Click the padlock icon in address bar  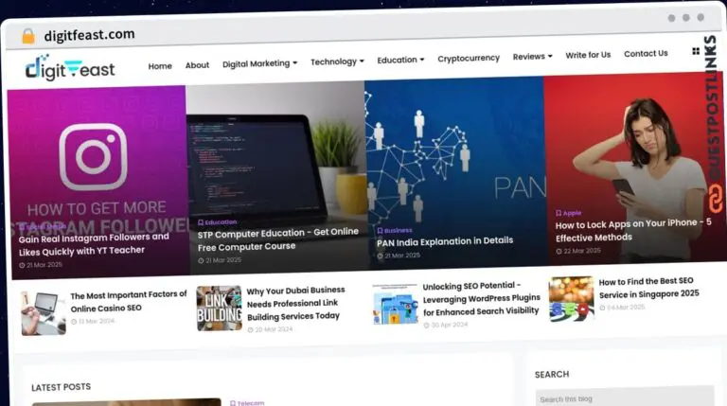[x=28, y=36]
